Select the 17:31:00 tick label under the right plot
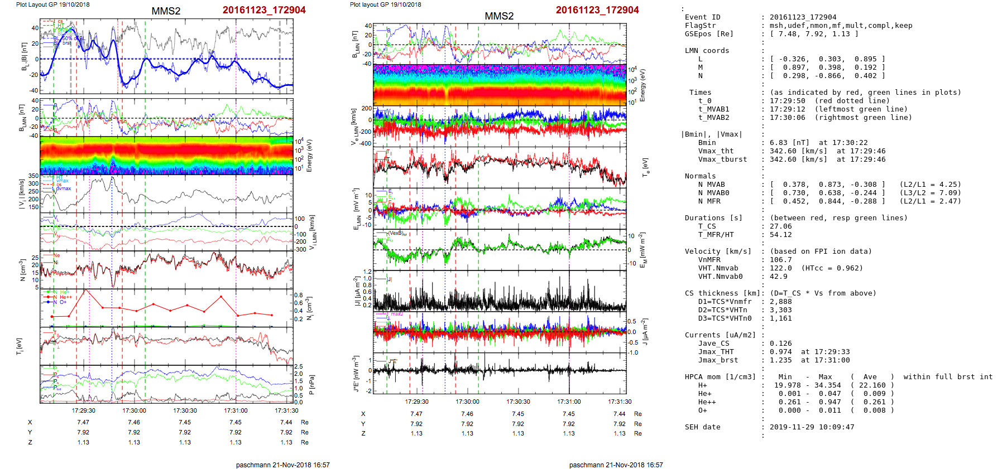 [x=568, y=402]
